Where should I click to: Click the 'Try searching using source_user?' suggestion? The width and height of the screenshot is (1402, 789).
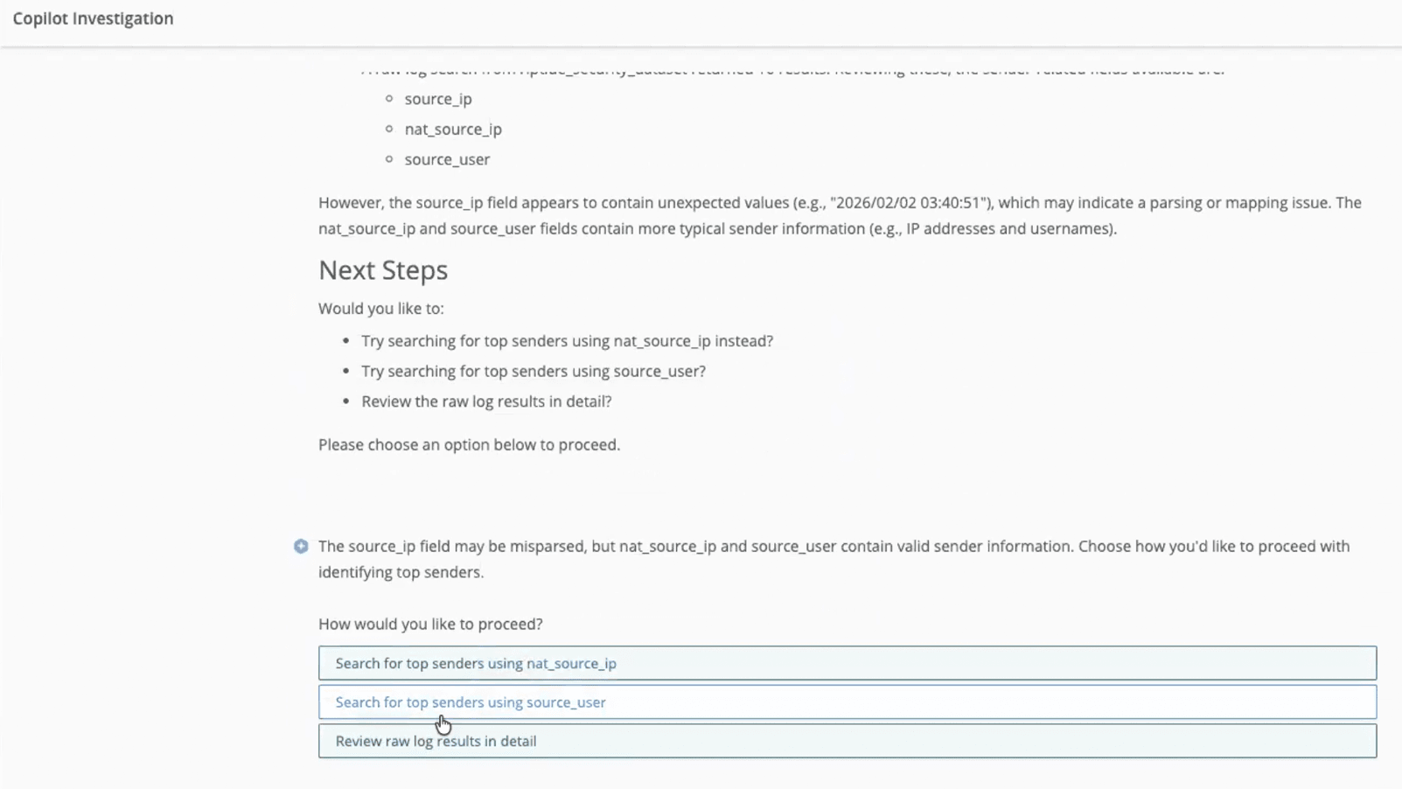coord(533,371)
